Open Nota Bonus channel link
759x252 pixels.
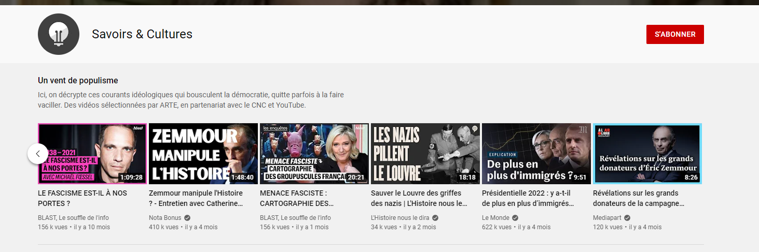[x=165, y=218]
